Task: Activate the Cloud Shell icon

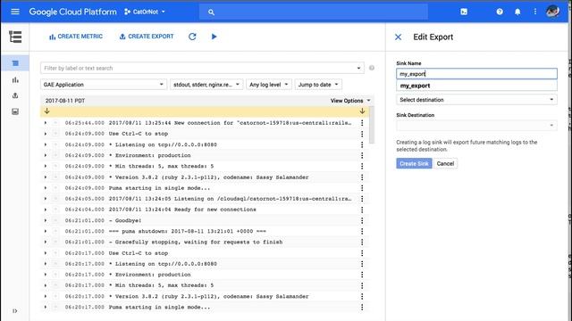Action: pos(464,12)
